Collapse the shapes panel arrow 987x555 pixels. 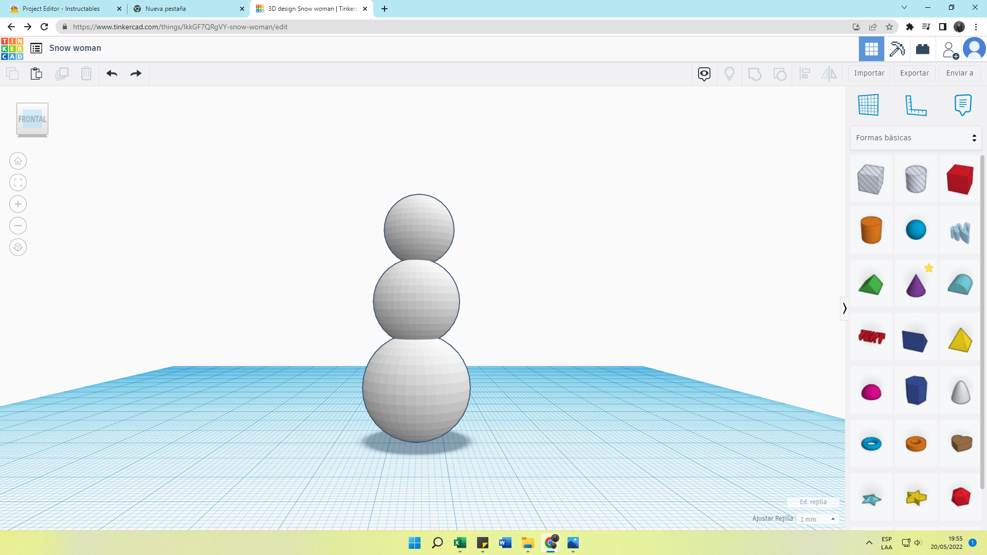pyautogui.click(x=844, y=308)
